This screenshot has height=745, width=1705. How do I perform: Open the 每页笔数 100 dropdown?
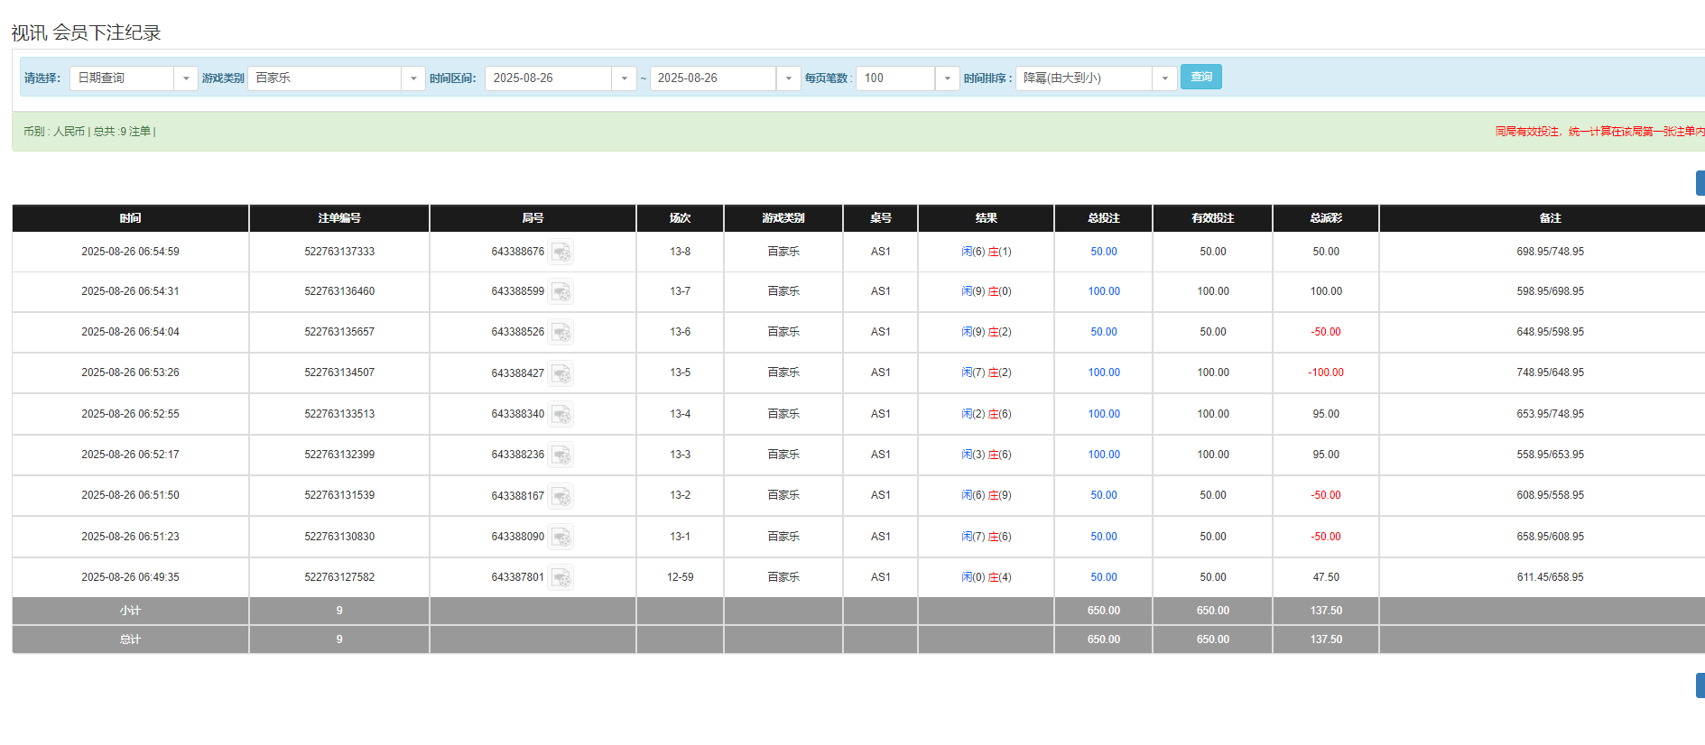tap(947, 78)
